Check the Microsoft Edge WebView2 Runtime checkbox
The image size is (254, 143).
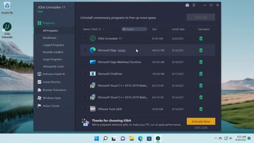tap(85, 62)
